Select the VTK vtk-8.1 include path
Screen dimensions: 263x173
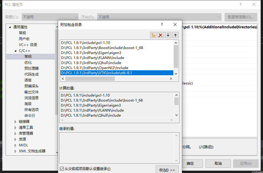(x=117, y=73)
